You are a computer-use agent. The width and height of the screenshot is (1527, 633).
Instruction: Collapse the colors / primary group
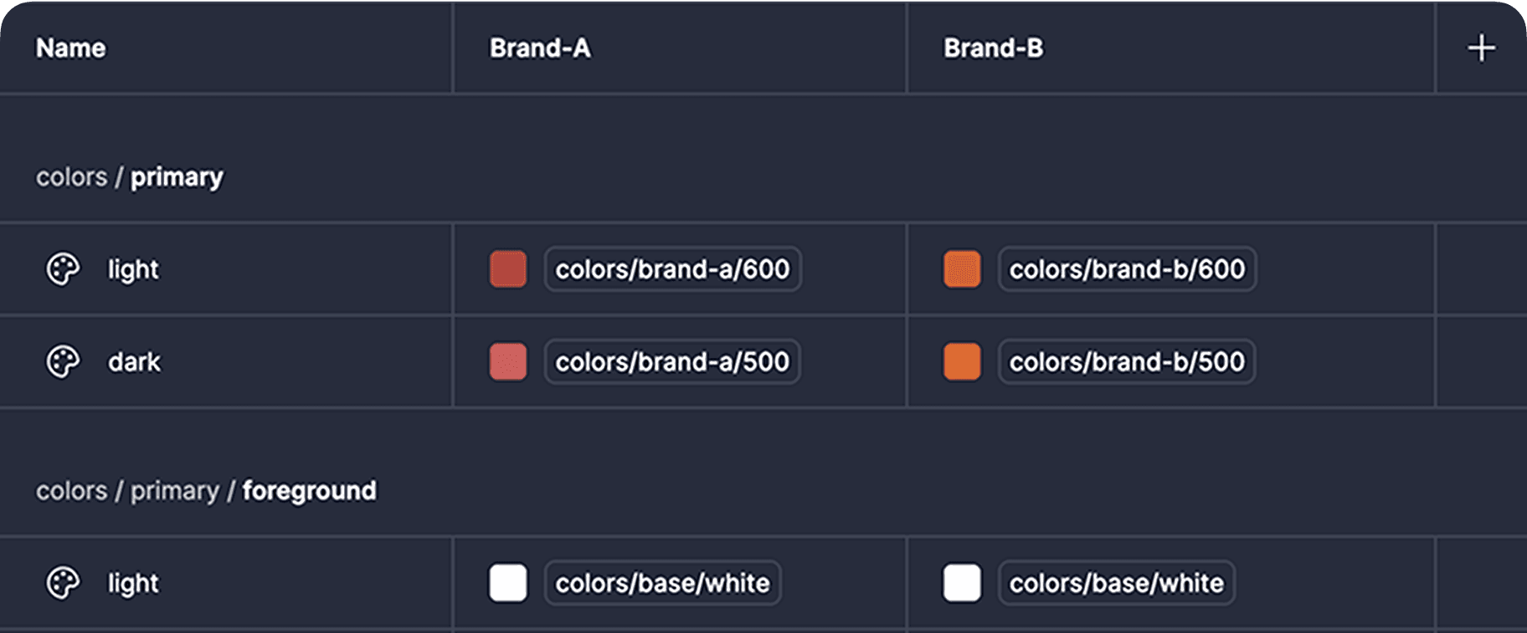(x=130, y=176)
